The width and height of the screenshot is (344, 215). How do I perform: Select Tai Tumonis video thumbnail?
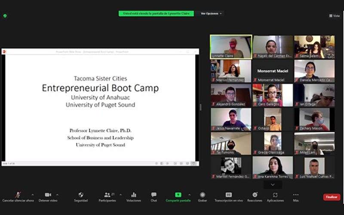[x=231, y=144]
